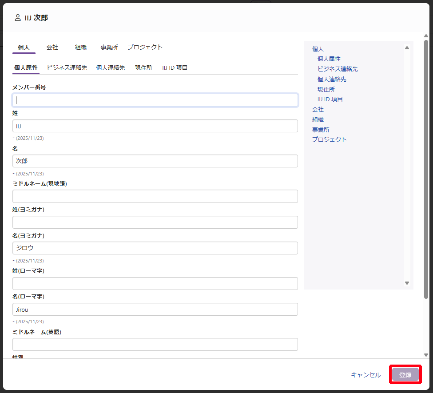433x393 pixels.
Task: Click the 登録 button
Action: (x=405, y=375)
